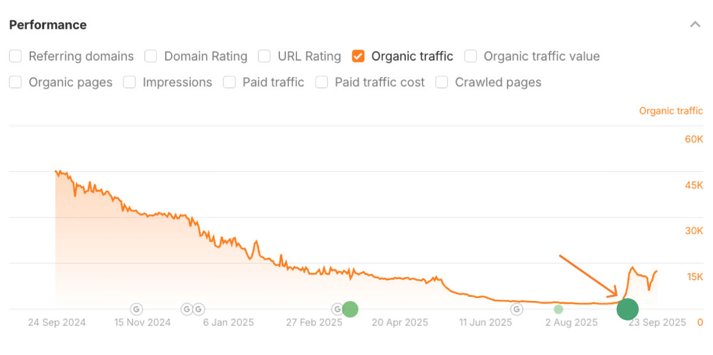This screenshot has height=355, width=713.
Task: Click the G update marker near 11 Jun 2025
Action: point(516,309)
